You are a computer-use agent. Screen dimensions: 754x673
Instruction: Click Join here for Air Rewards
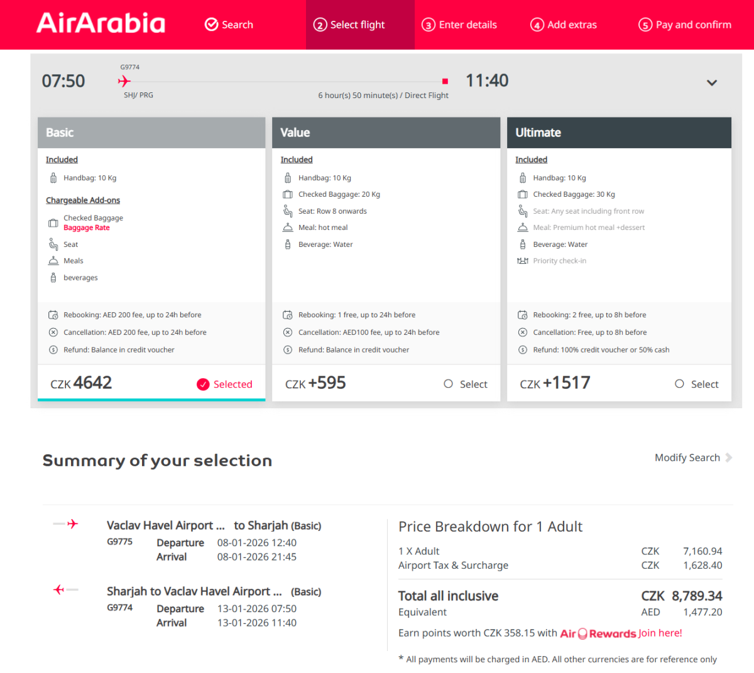(x=660, y=633)
